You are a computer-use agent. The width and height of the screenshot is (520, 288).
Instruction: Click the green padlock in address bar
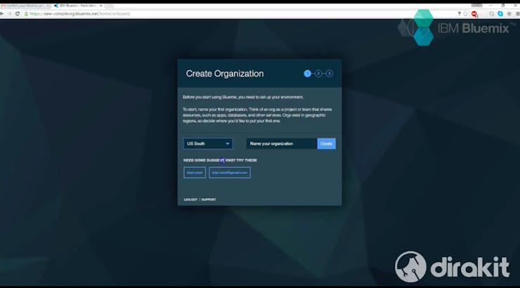(26, 13)
